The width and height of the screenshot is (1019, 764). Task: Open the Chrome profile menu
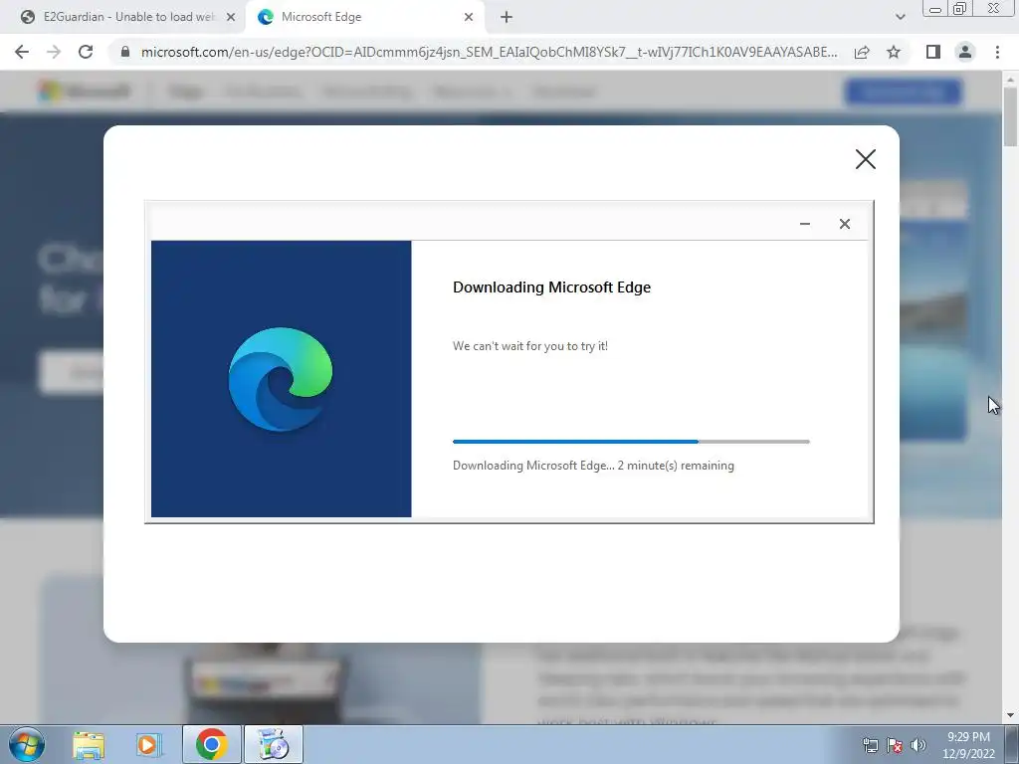pyautogui.click(x=965, y=52)
